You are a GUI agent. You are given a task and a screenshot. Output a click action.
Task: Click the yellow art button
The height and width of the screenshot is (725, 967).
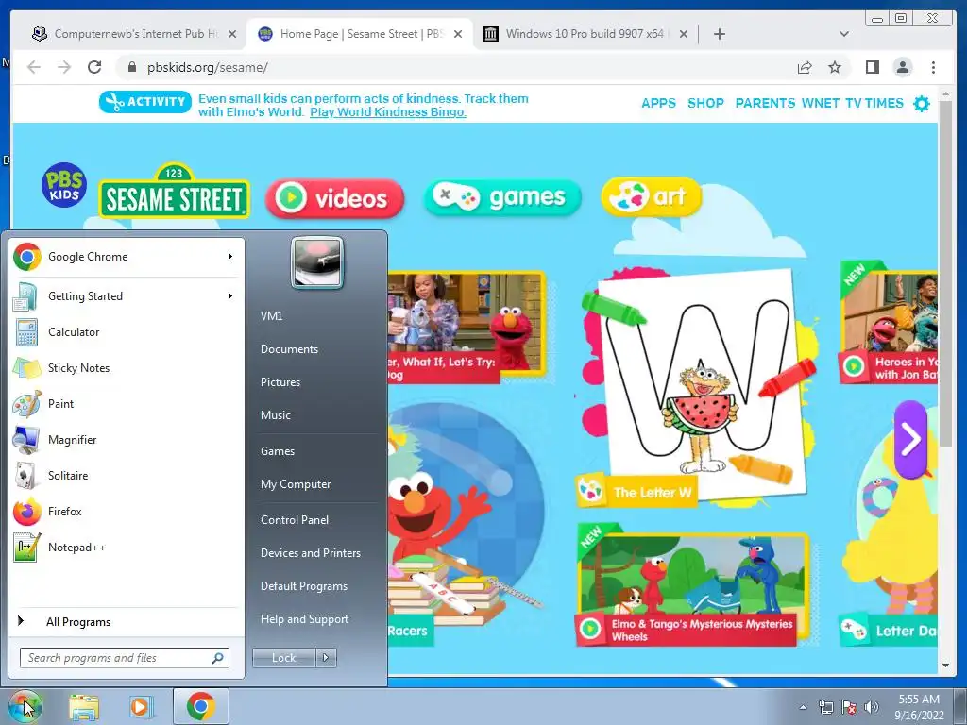pyautogui.click(x=652, y=196)
